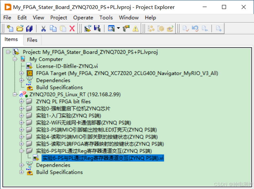Click the real-time target connection icon
This screenshot has width=254, height=189.
(x=24, y=94)
